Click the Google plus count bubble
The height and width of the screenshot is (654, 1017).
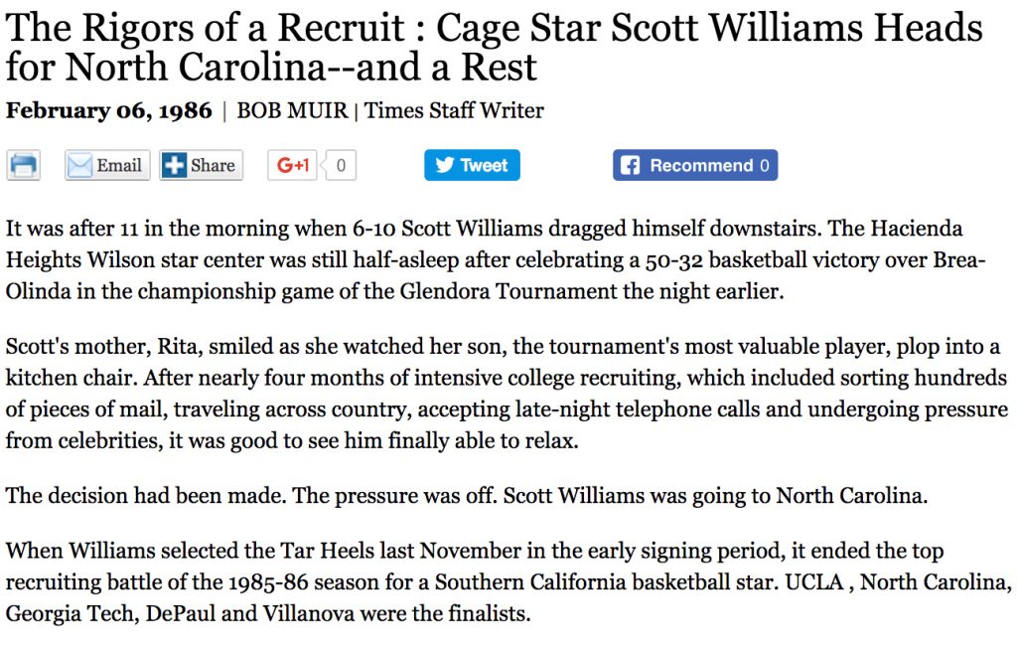coord(341,165)
